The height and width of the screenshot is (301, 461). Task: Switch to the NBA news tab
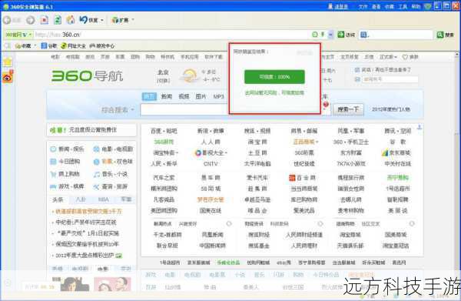104,199
